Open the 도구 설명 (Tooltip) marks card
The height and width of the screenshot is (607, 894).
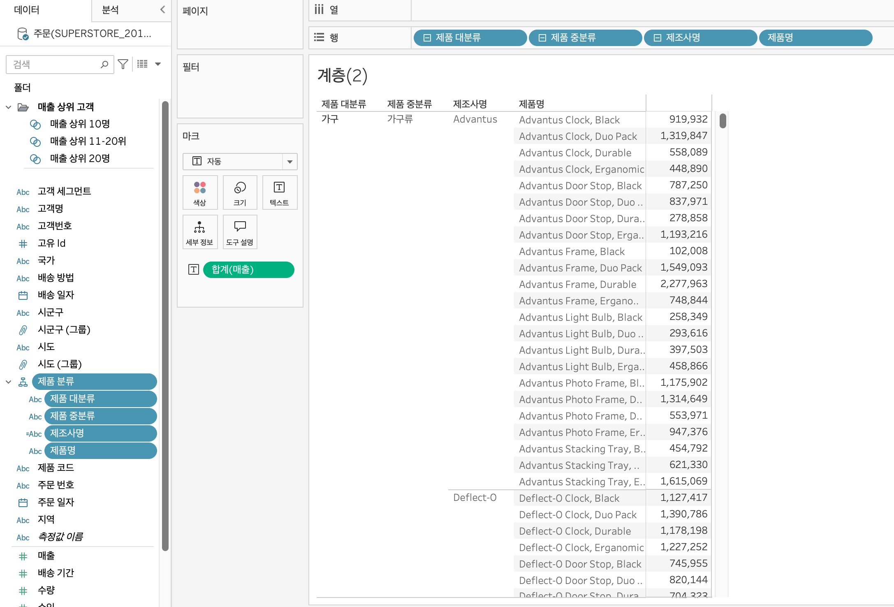tap(240, 232)
